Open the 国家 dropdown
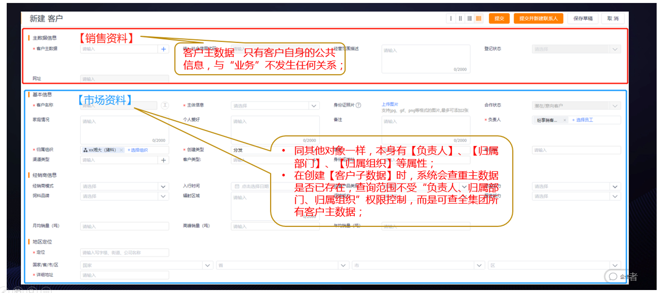This screenshot has width=660, height=293. pyautogui.click(x=147, y=265)
